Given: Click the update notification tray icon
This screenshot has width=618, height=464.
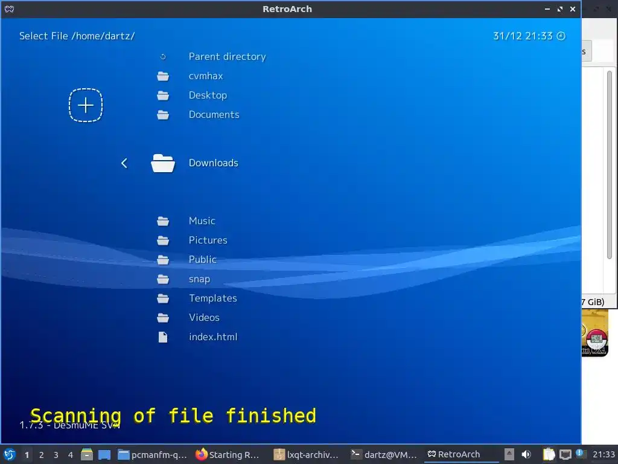Looking at the screenshot, I should point(579,453).
